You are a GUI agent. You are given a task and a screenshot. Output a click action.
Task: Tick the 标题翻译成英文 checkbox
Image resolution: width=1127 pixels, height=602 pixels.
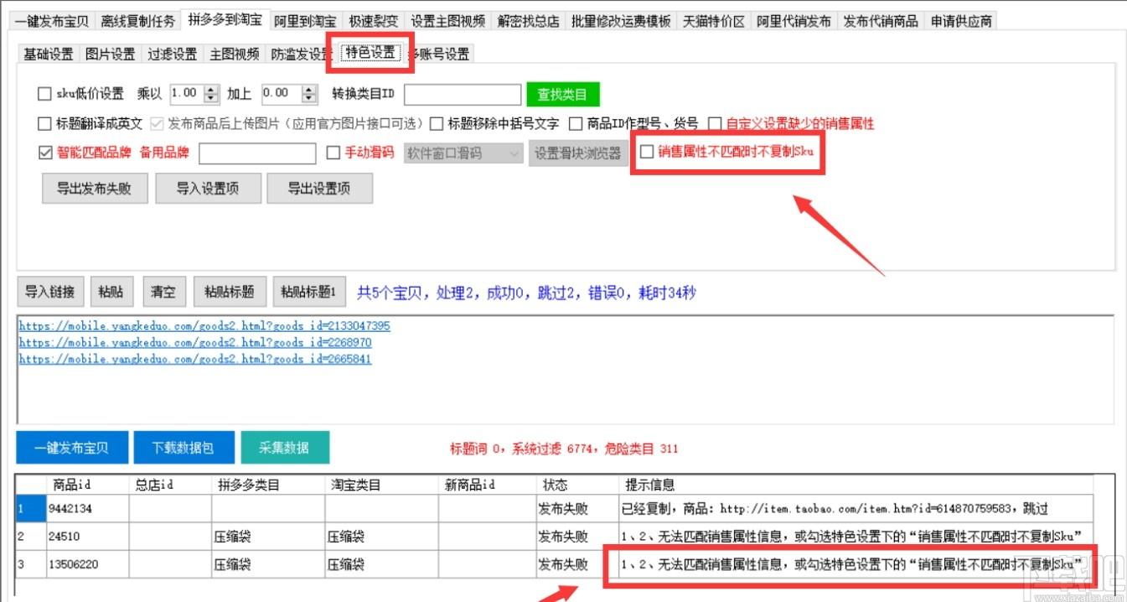coord(45,123)
